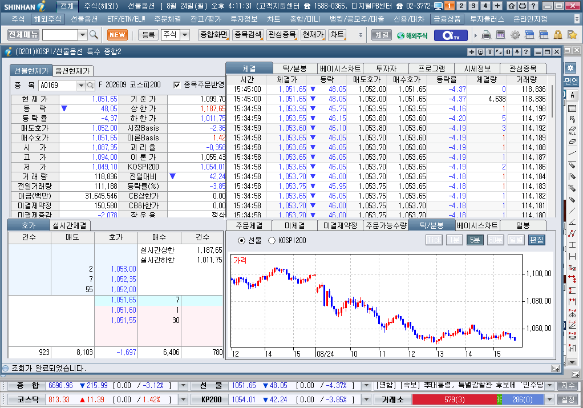Add a new virtual screen with plus

point(497,6)
